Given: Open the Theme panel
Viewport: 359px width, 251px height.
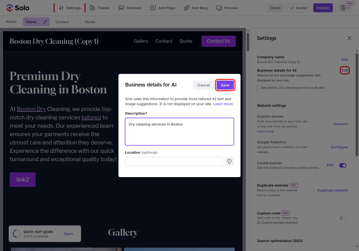Looking at the screenshot, I should [x=100, y=8].
